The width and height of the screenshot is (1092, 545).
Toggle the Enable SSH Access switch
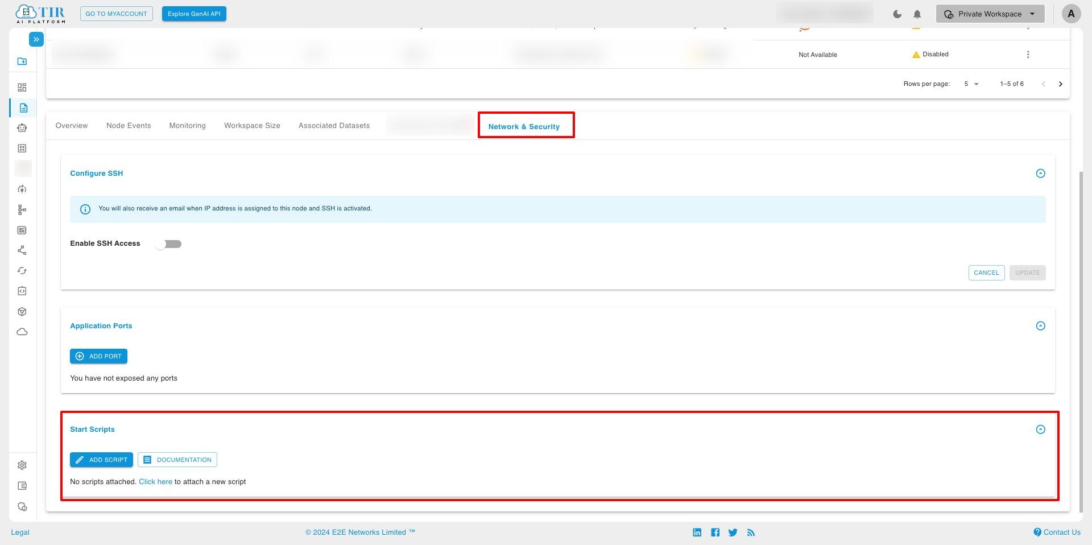coord(168,244)
